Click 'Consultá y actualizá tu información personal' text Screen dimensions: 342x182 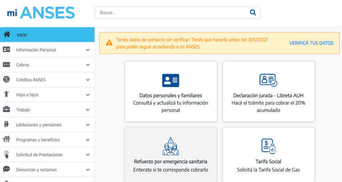171,107
